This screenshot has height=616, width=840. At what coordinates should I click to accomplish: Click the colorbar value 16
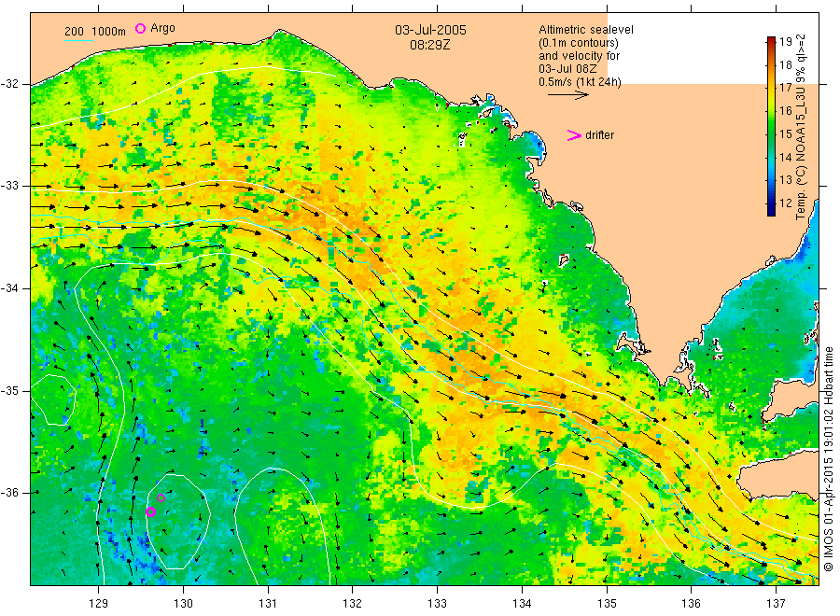pos(785,111)
